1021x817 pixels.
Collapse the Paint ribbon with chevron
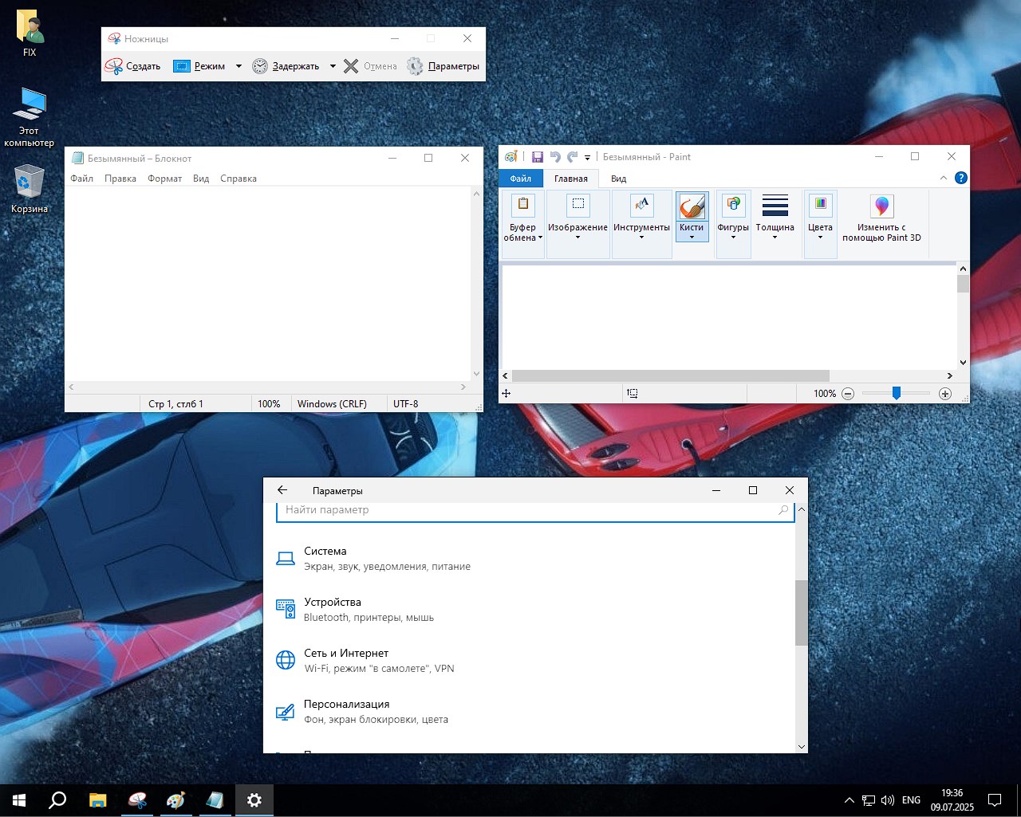944,178
